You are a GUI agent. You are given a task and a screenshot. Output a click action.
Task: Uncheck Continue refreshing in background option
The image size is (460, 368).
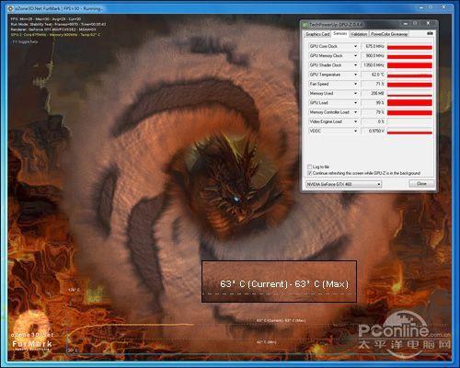tap(309, 173)
